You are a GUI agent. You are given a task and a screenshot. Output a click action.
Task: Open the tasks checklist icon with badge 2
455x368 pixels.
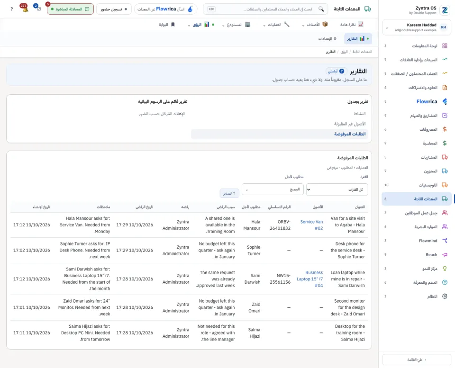click(38, 8)
